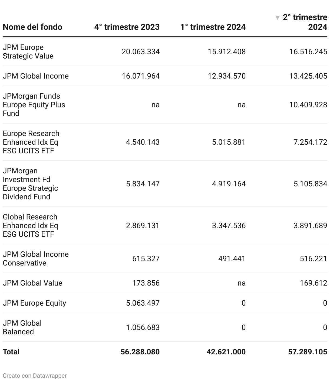The height and width of the screenshot is (382, 330).
Task: Sort by the 4° trimestre 2023 column header
Action: [x=127, y=27]
